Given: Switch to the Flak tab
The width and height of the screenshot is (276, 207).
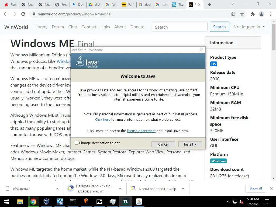Looking at the screenshot, I should click(11, 5).
